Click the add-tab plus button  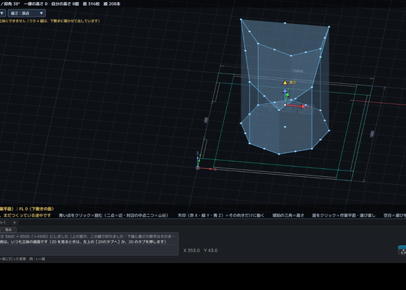click(x=14, y=223)
